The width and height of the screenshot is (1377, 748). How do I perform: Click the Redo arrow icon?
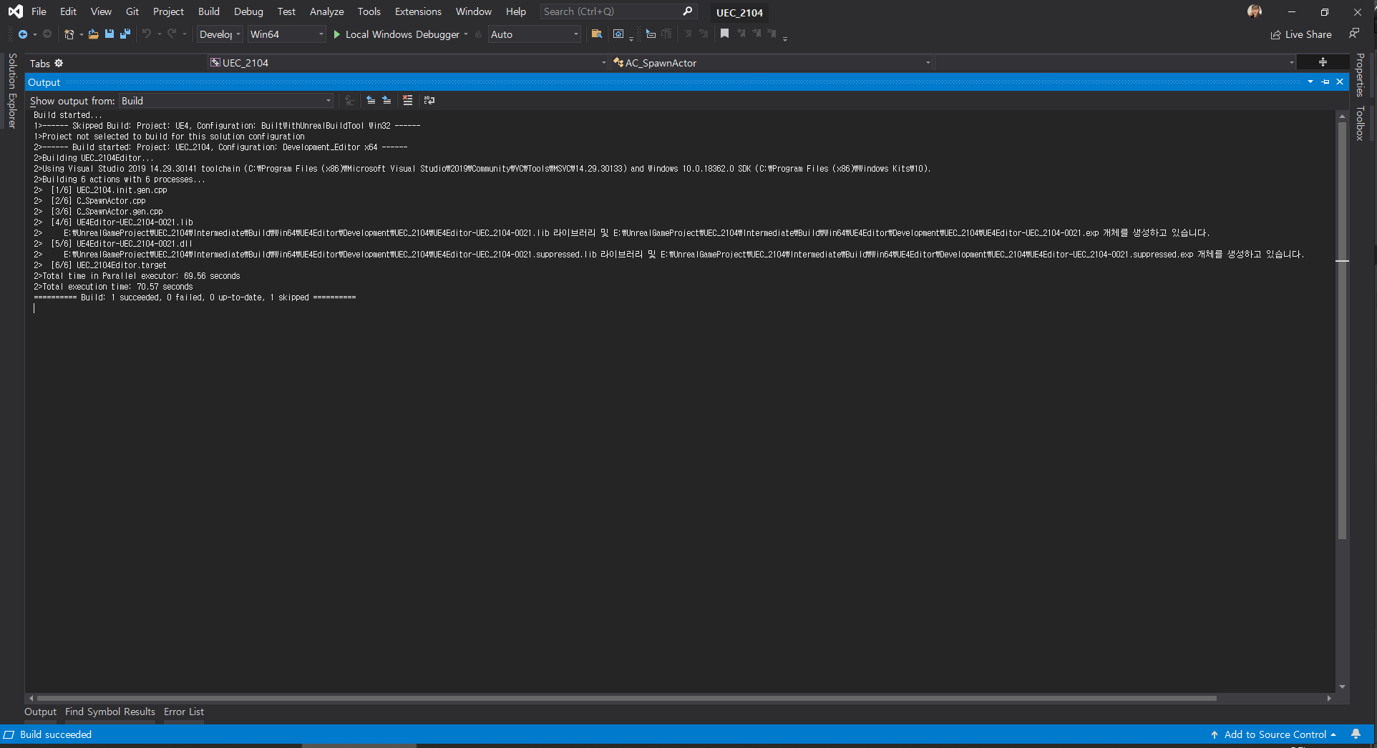pos(172,34)
